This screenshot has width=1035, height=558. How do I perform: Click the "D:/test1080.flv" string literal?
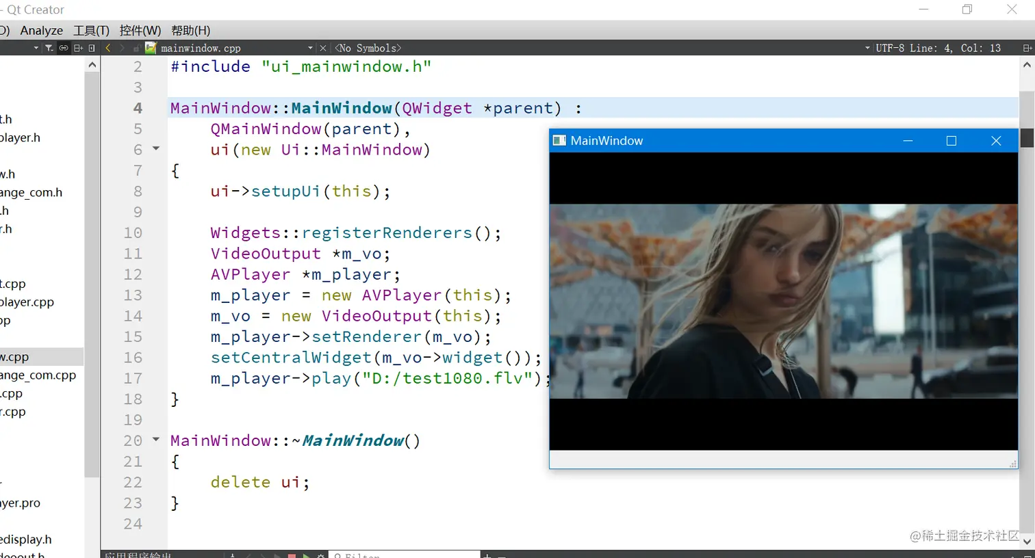coord(448,378)
